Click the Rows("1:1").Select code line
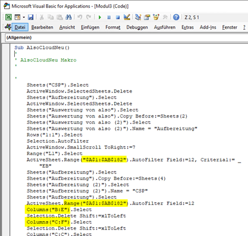 (55, 135)
